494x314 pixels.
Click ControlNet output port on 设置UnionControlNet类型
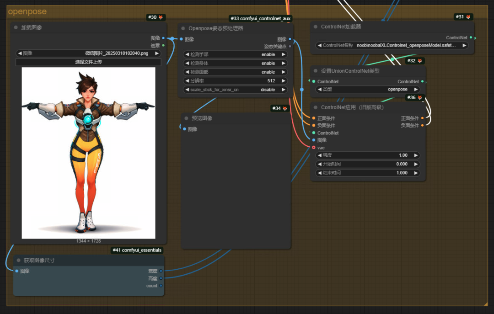[x=423, y=81]
